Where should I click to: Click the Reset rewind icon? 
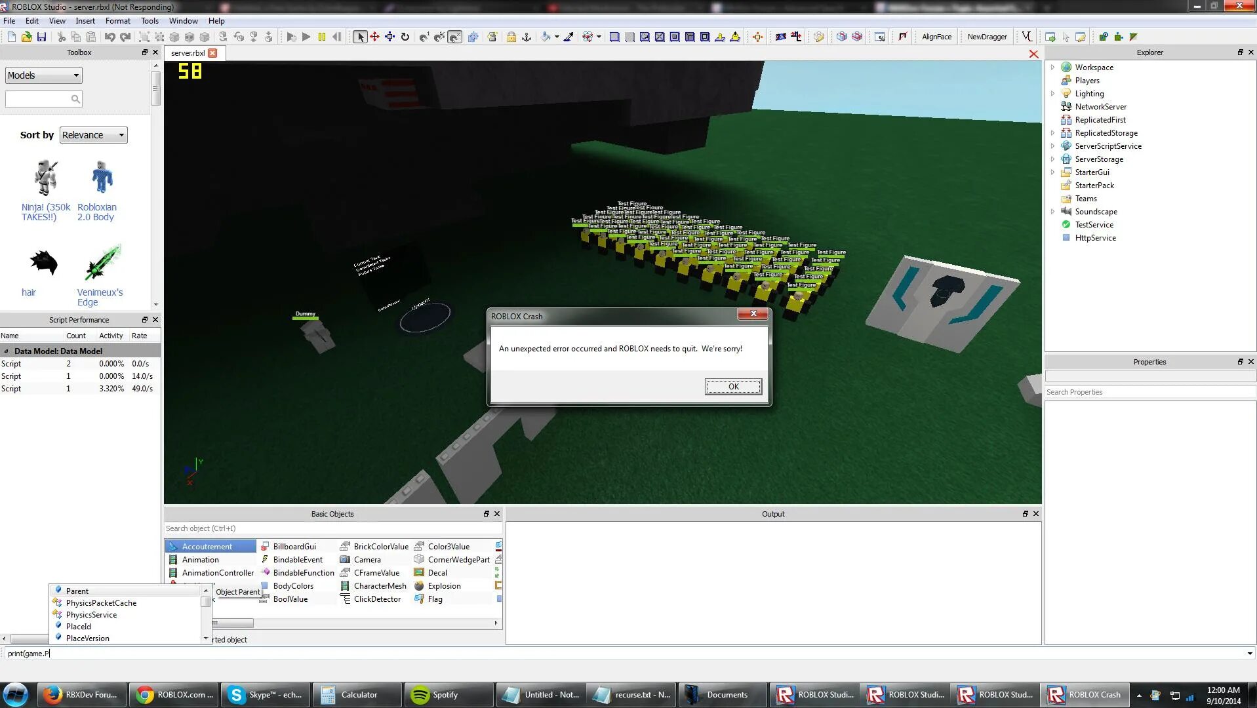click(337, 37)
